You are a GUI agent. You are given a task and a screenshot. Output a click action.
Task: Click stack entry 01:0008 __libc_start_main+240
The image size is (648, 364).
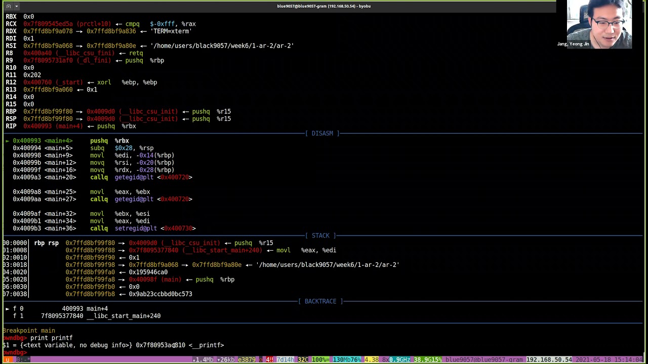click(170, 250)
